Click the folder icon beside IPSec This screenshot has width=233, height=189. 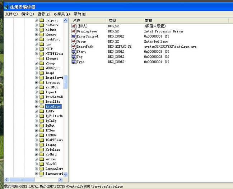42,130
